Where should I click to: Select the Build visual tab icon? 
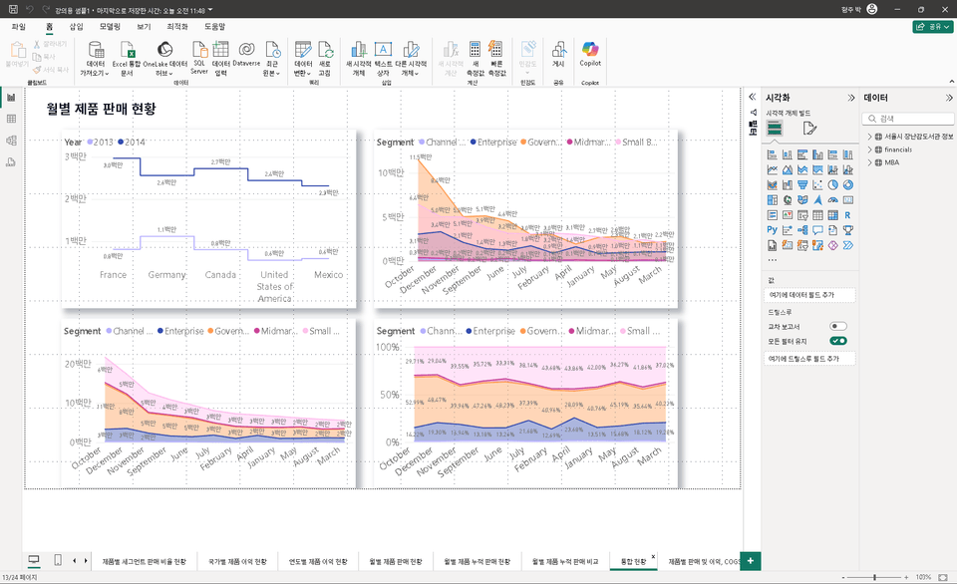tap(775, 129)
